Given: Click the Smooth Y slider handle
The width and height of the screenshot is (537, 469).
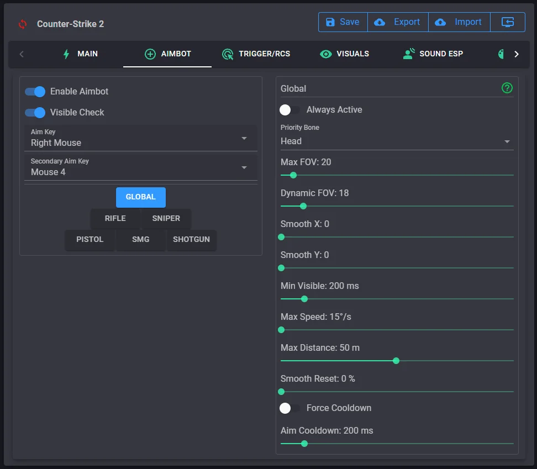Looking at the screenshot, I should pos(281,268).
